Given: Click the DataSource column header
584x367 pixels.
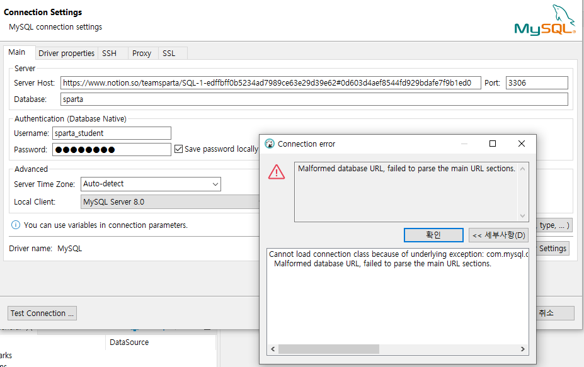Looking at the screenshot, I should [x=129, y=342].
